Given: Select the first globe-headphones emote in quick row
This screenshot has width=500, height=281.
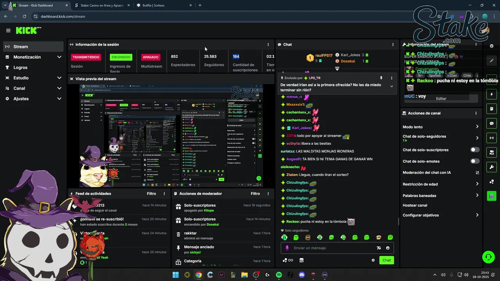Looking at the screenshot, I should tap(284, 237).
